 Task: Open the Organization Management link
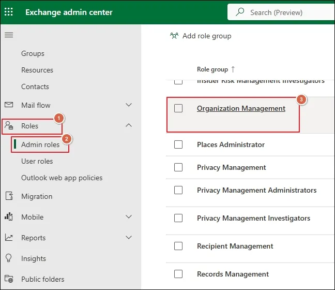pos(241,109)
